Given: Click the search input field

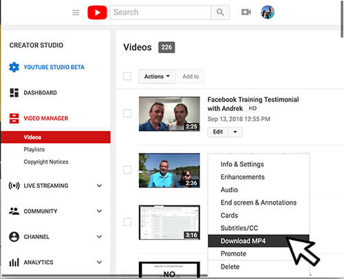Looking at the screenshot, I should (x=160, y=12).
